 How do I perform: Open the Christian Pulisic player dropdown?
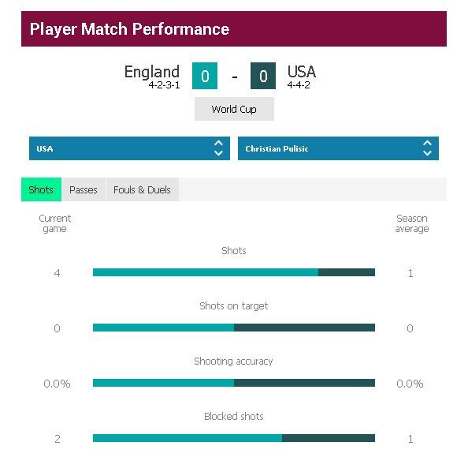tap(338, 148)
